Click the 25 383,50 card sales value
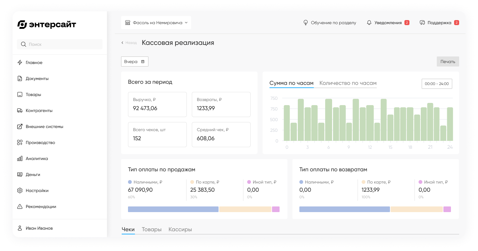This screenshot has width=478, height=251. 203,190
